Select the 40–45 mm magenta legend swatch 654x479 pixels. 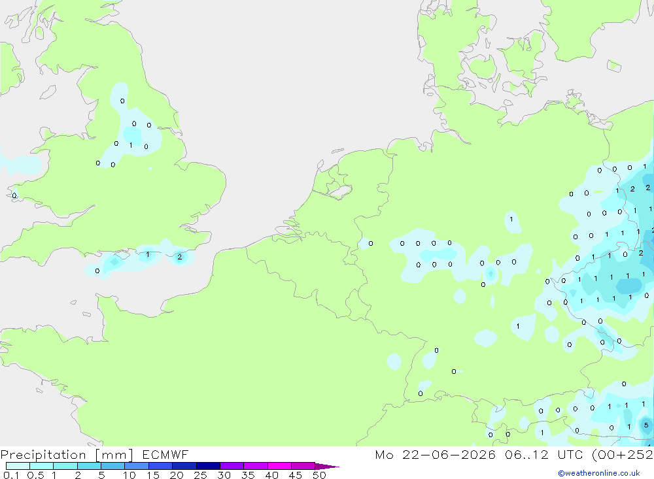click(279, 466)
